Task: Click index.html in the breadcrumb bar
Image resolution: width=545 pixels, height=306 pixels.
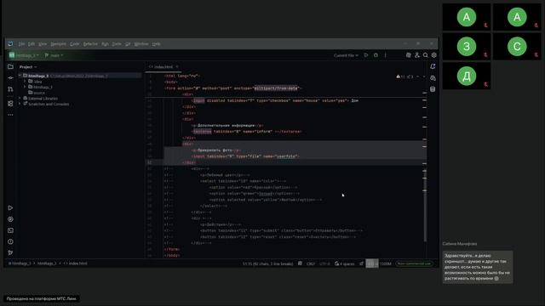Action: [76, 263]
